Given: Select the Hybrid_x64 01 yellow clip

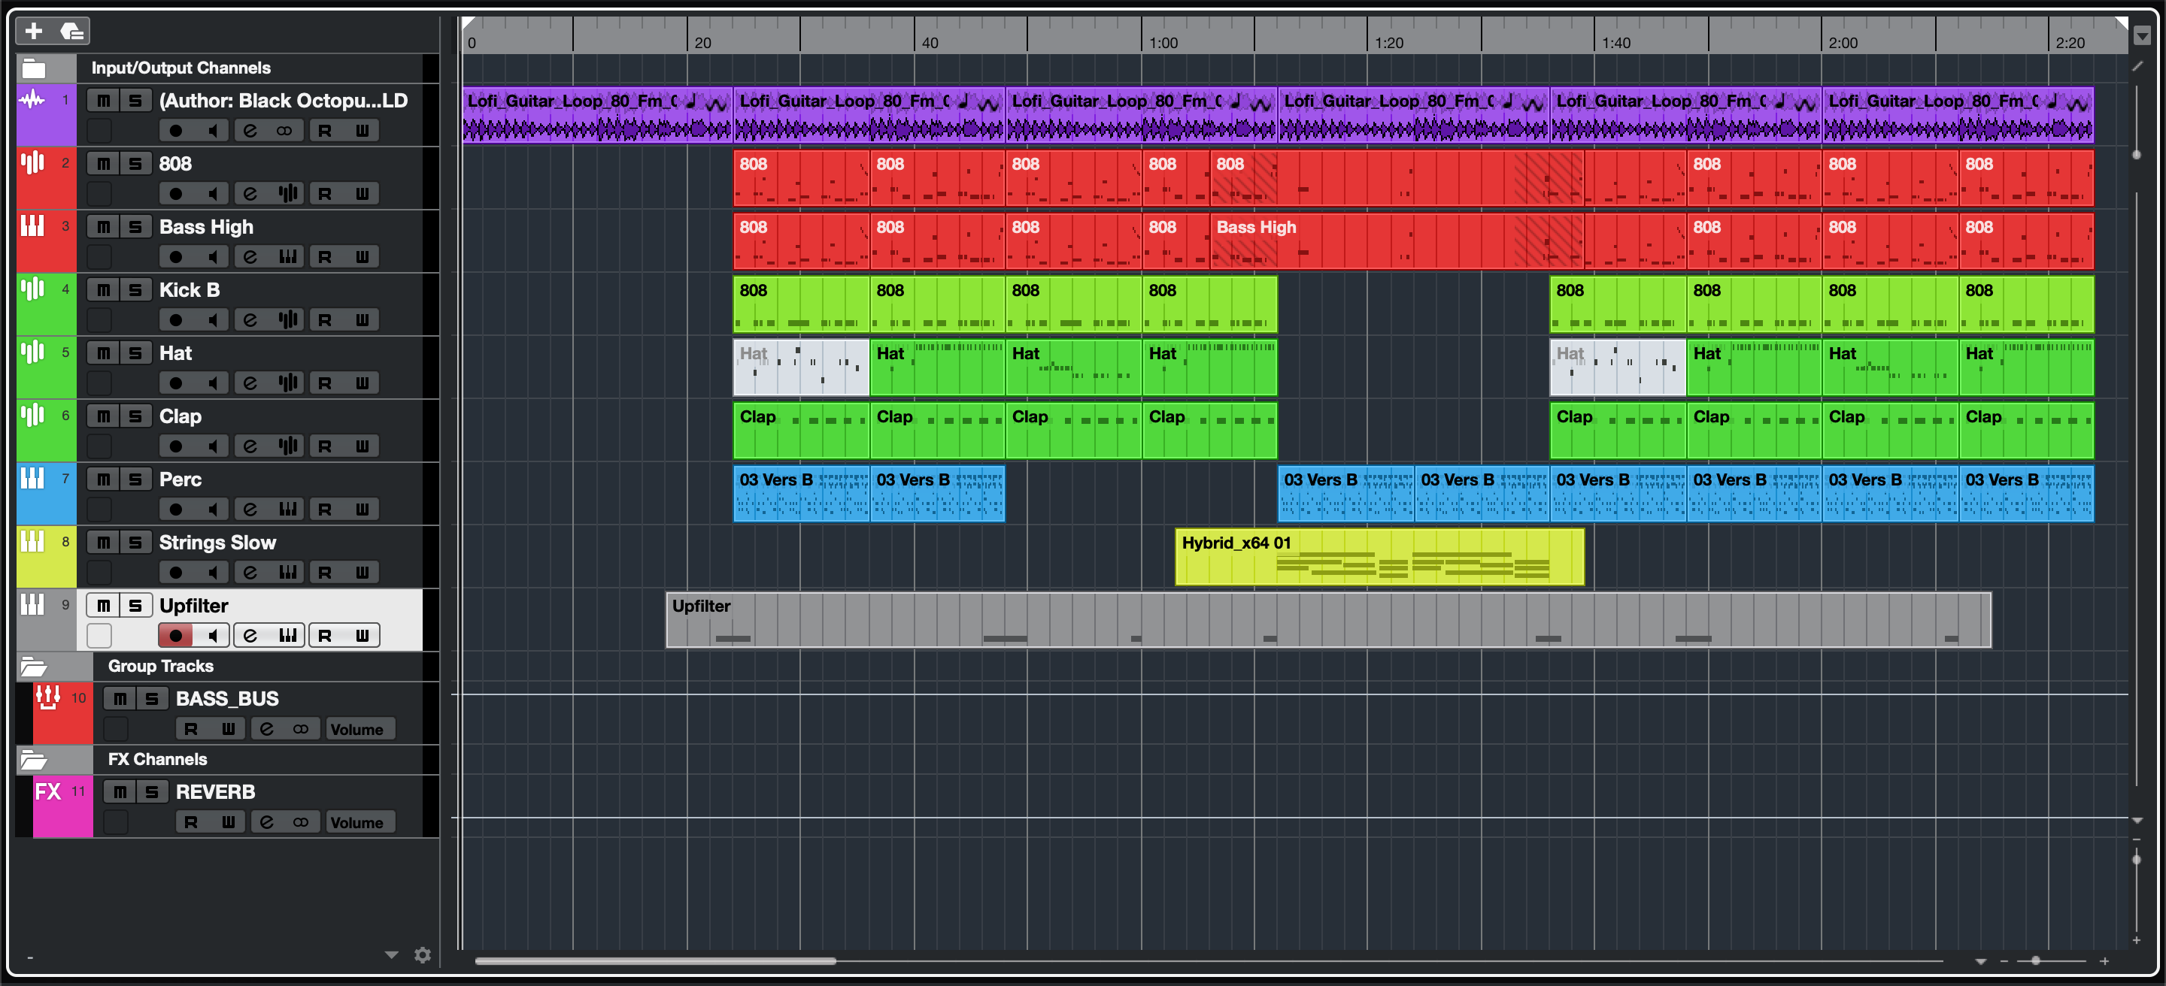Looking at the screenshot, I should tap(1379, 557).
